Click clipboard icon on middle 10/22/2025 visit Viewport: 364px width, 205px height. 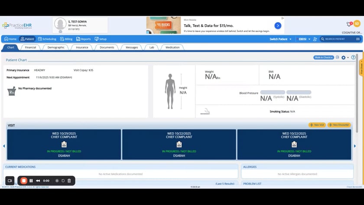179,144
